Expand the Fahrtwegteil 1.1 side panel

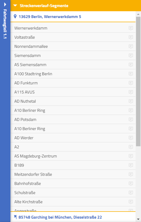click(x=5, y=4)
